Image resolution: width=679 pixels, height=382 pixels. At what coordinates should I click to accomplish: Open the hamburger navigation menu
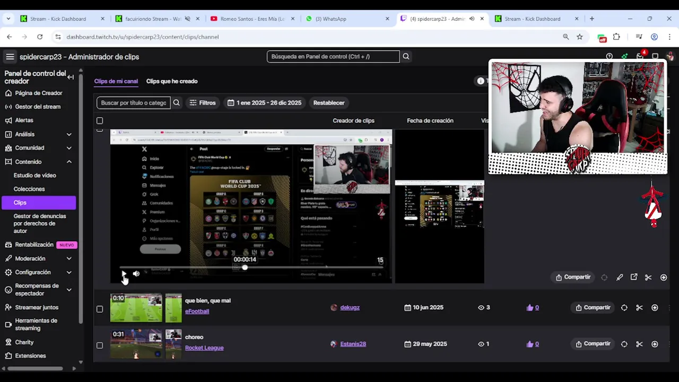click(x=10, y=57)
